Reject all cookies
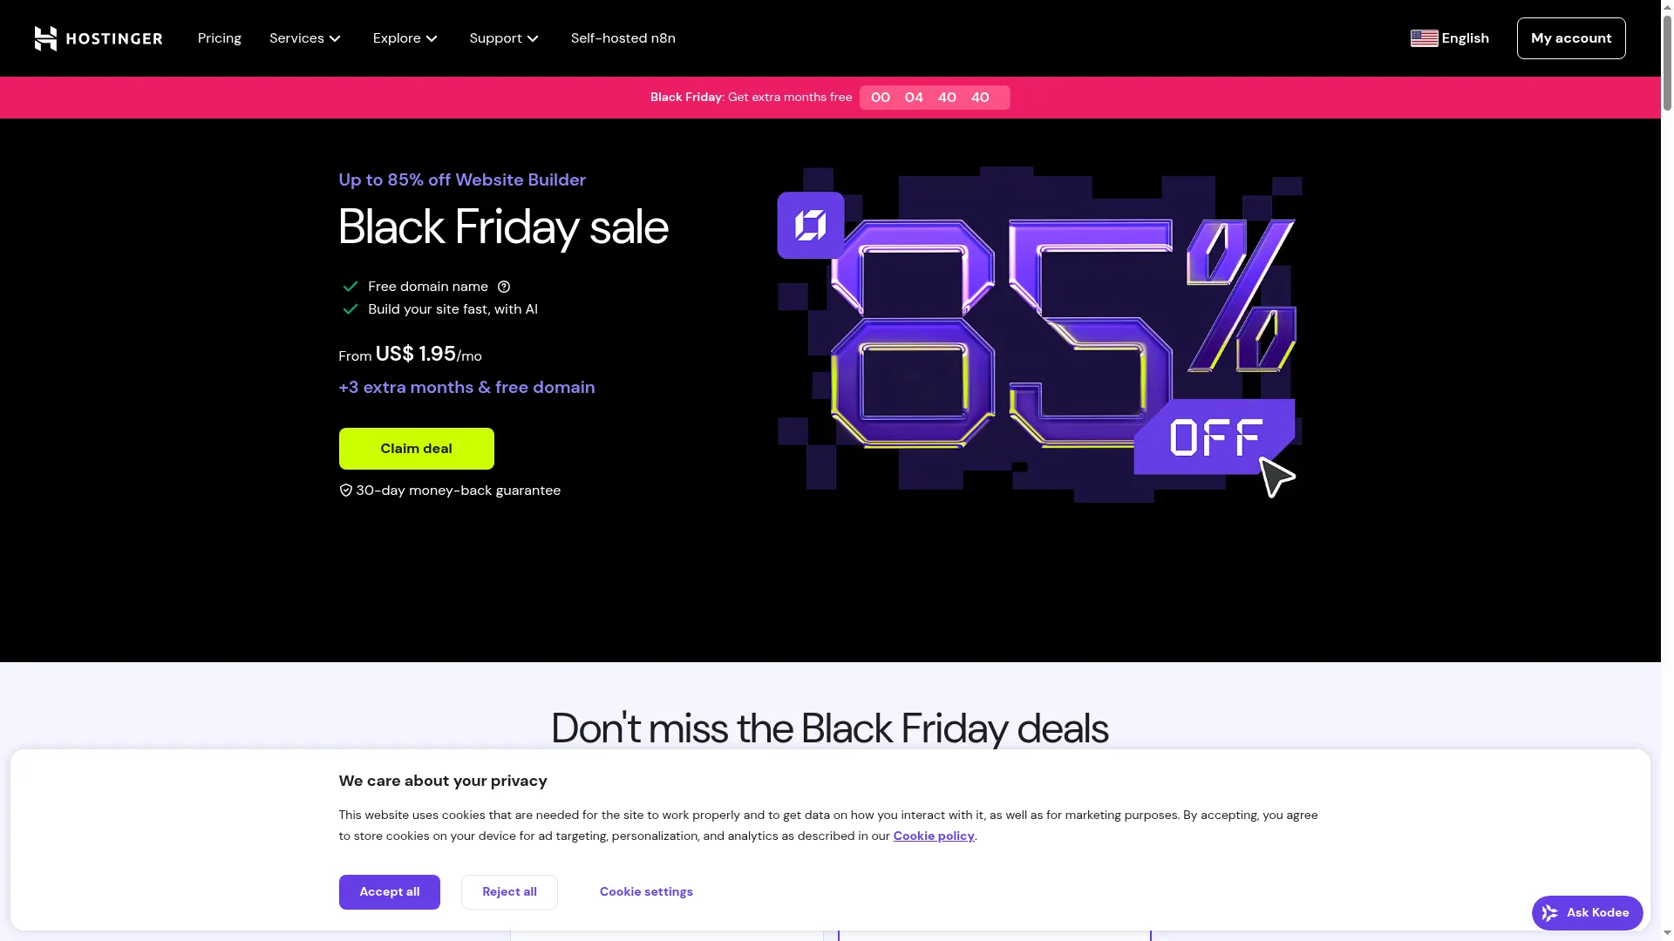The image size is (1674, 941). [x=509, y=891]
